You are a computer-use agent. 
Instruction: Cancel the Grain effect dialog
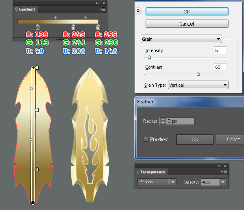click(187, 24)
